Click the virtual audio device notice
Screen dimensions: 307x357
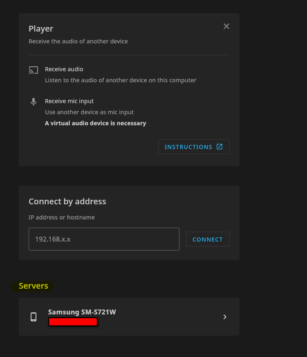point(95,123)
